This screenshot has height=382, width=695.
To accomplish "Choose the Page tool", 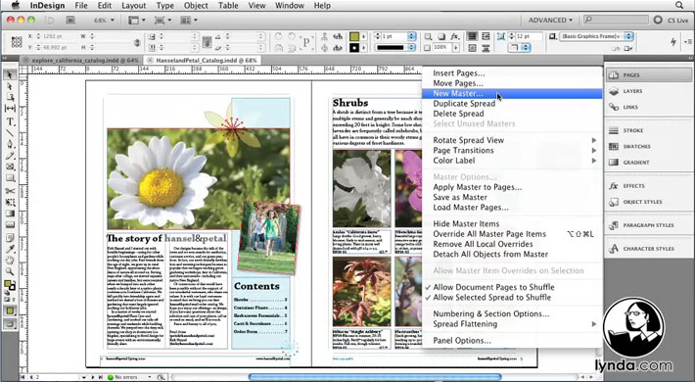I will click(x=10, y=98).
